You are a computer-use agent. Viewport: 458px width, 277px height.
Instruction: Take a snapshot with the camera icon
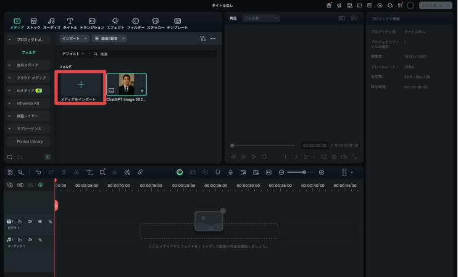pyautogui.click(x=334, y=157)
